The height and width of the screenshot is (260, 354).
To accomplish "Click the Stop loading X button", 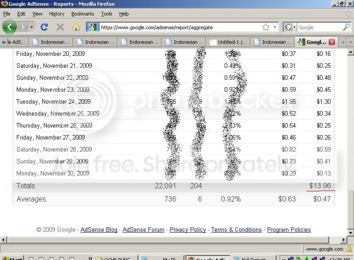I will point(60,27).
